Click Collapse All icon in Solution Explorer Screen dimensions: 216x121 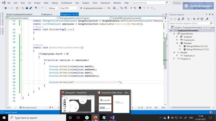coord(198,19)
